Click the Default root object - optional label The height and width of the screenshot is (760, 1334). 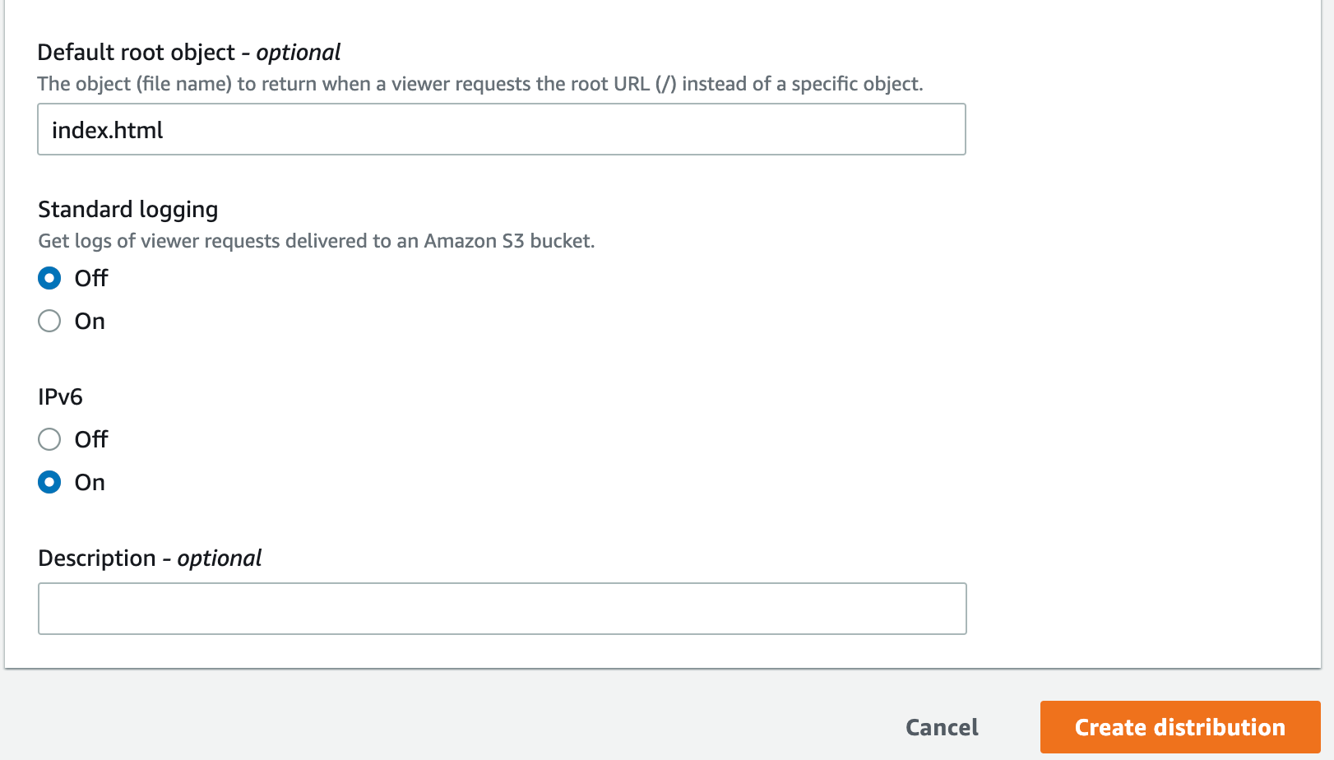pyautogui.click(x=189, y=53)
